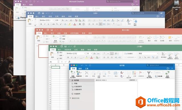Click New Email icon in Outlook
This screenshot has height=110, width=182.
point(73,73)
